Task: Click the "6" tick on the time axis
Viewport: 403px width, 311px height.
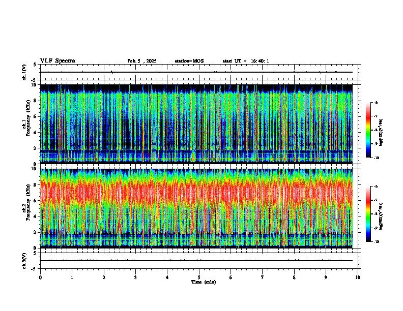Action: [x=231, y=277]
